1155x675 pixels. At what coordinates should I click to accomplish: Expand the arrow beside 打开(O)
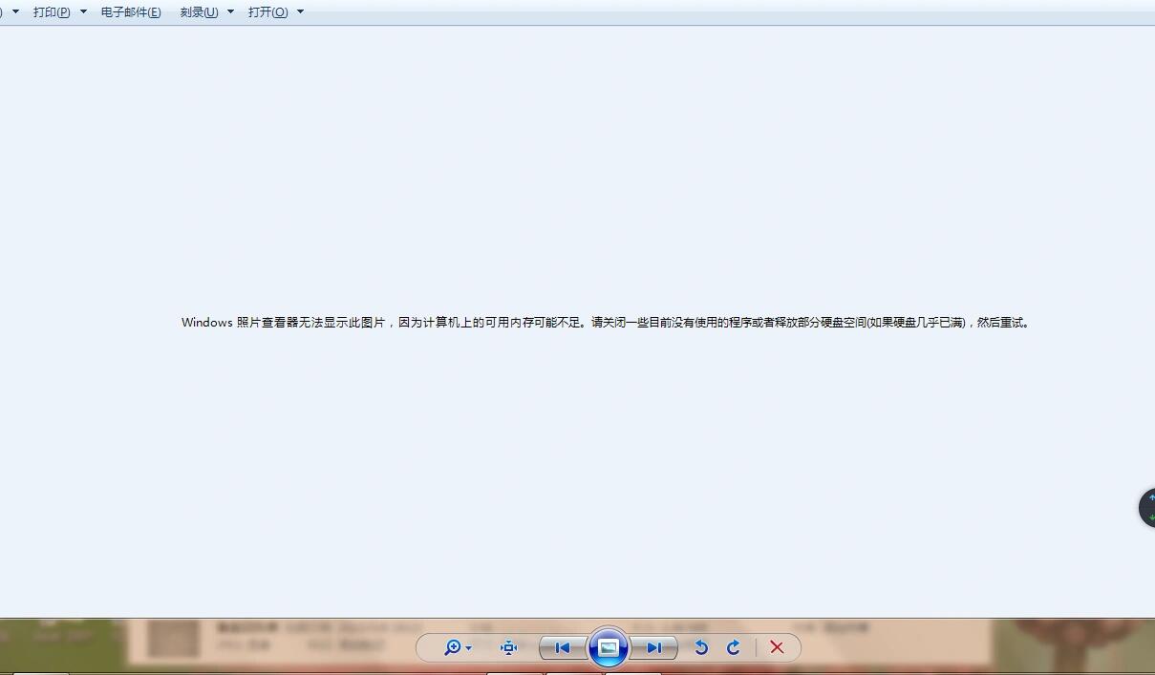300,12
